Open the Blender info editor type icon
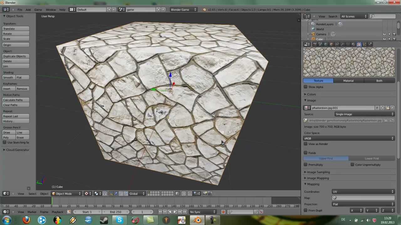401x225 pixels. 6,10
